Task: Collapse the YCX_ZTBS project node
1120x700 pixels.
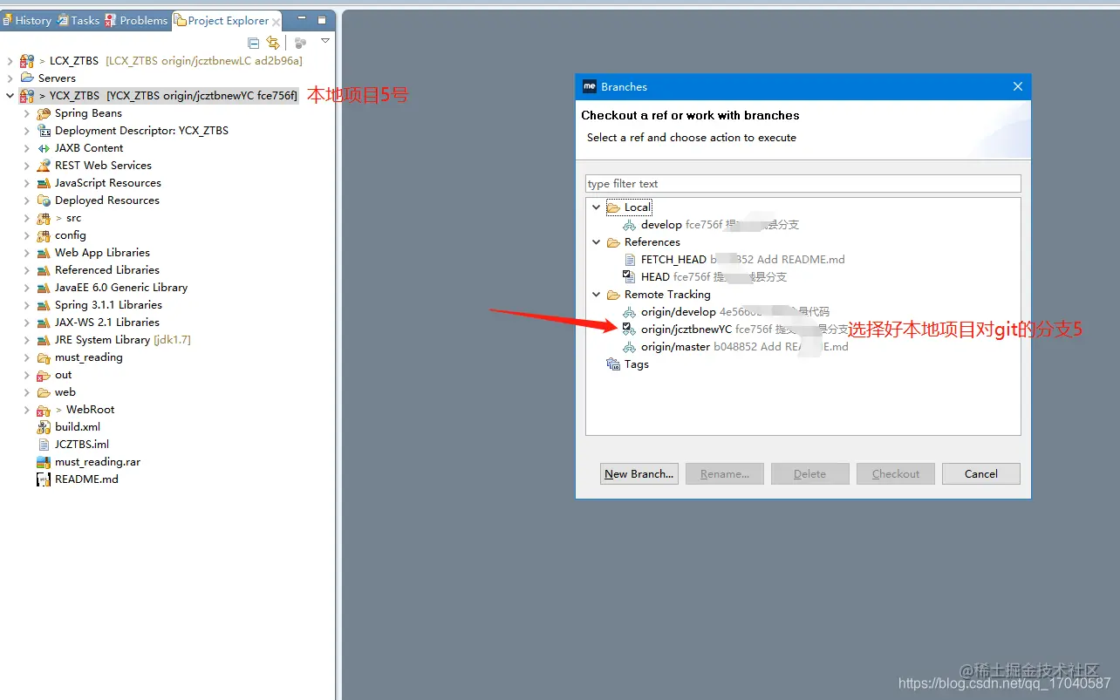Action: click(10, 96)
